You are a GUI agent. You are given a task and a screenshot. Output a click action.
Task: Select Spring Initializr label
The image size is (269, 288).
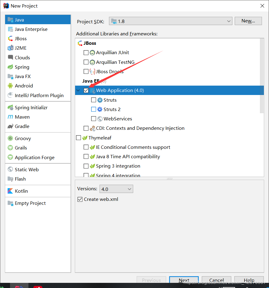31,108
